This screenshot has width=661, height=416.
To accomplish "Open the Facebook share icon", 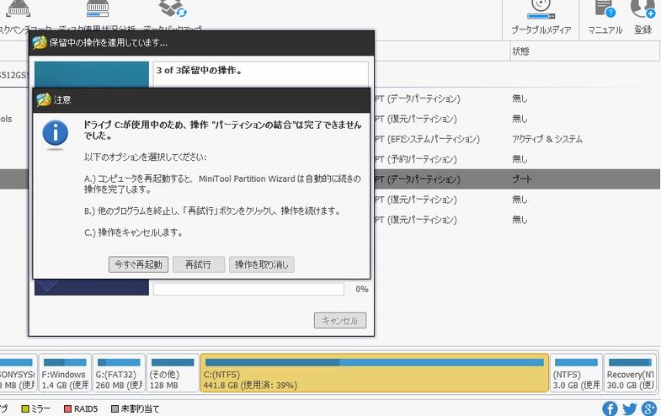I will tap(610, 408).
